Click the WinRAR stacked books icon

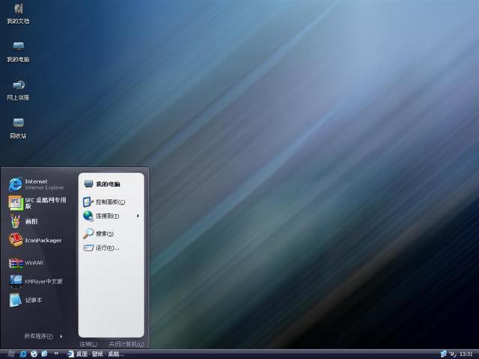tap(16, 263)
